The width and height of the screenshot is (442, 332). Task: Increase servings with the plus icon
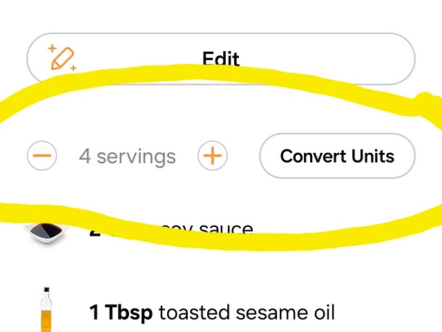[x=213, y=156]
